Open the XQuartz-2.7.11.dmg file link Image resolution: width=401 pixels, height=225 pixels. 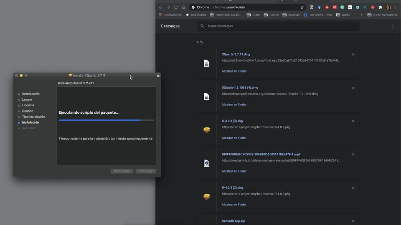236,54
